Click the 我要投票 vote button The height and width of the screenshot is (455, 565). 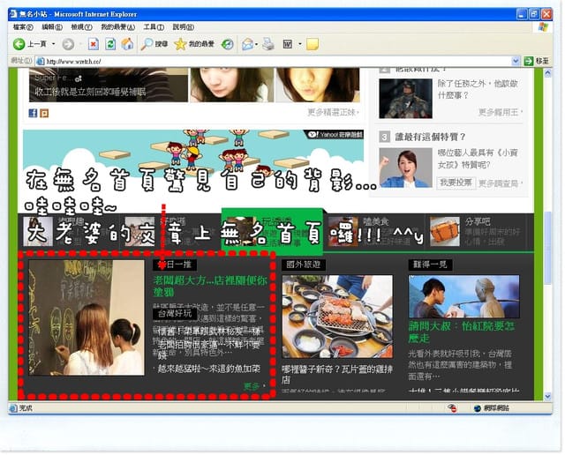pos(456,183)
